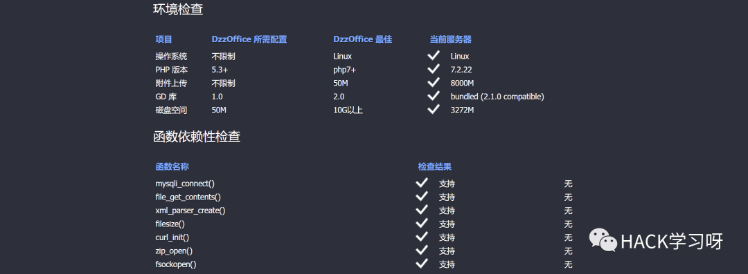
Task: Click the DzzOffice 最佳 column header
Action: click(x=362, y=39)
